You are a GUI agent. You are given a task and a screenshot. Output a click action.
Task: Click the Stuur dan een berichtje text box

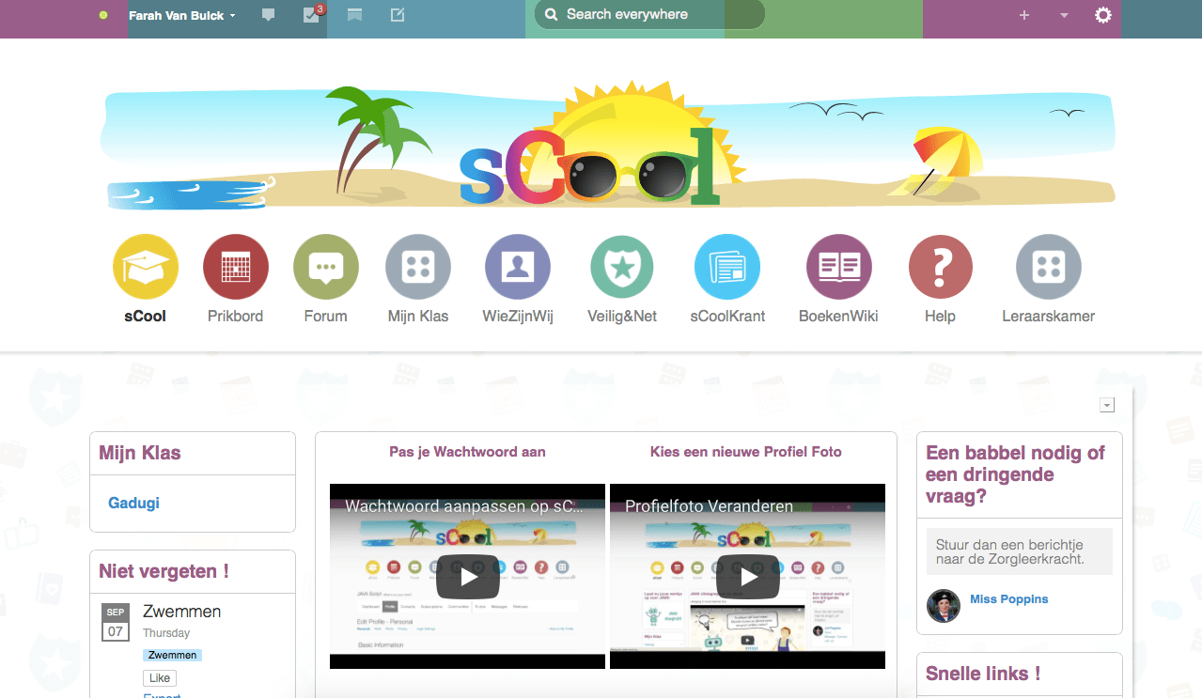(x=1020, y=551)
